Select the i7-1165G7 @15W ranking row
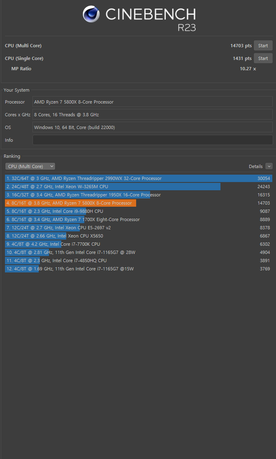Viewport: 276px width, 459px height. point(139,268)
